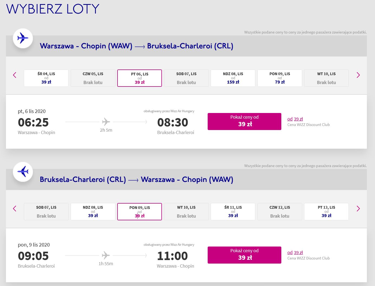Select outbound date ŚR 04, LIS
Image resolution: width=375 pixels, height=286 pixels.
point(46,78)
